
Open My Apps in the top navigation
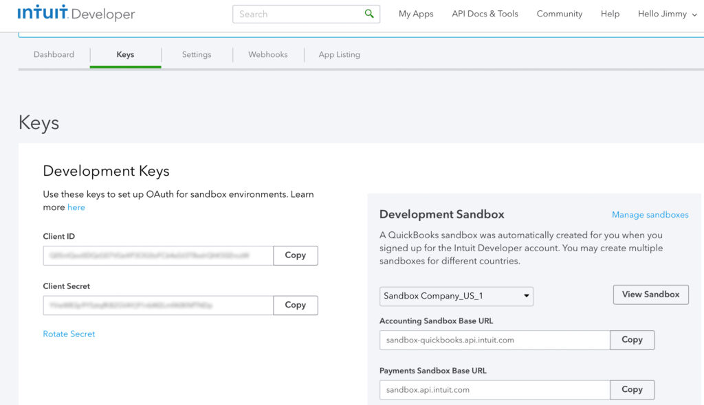(416, 14)
